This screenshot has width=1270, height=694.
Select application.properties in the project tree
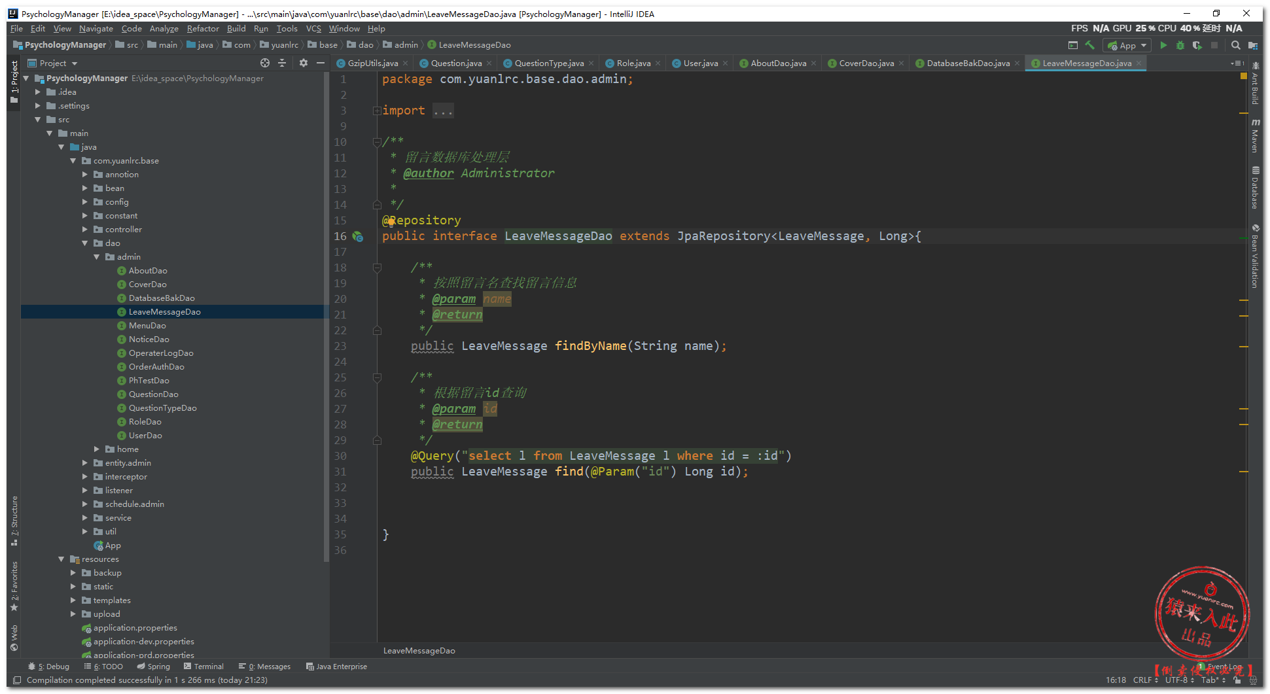[135, 628]
